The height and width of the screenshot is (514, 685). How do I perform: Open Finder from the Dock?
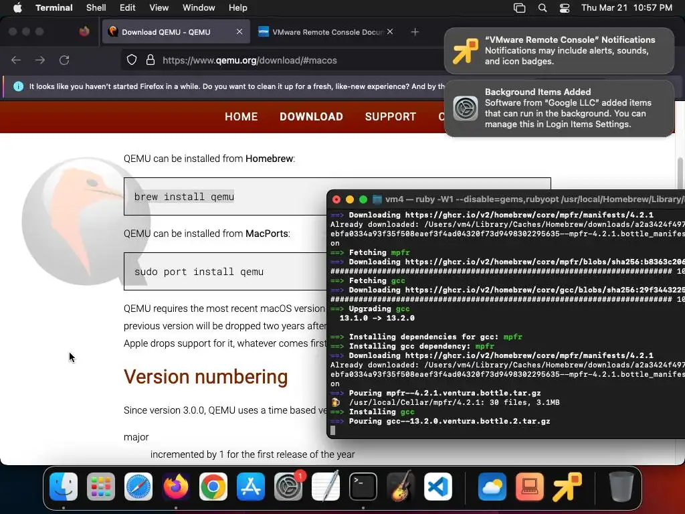[x=64, y=487]
